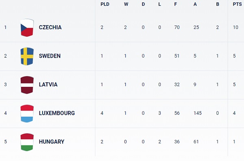
Task: Click the Hungary flag icon
Action: pos(27,142)
